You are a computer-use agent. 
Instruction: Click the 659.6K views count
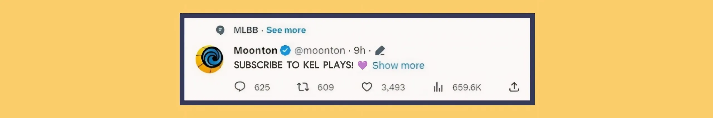(x=467, y=87)
